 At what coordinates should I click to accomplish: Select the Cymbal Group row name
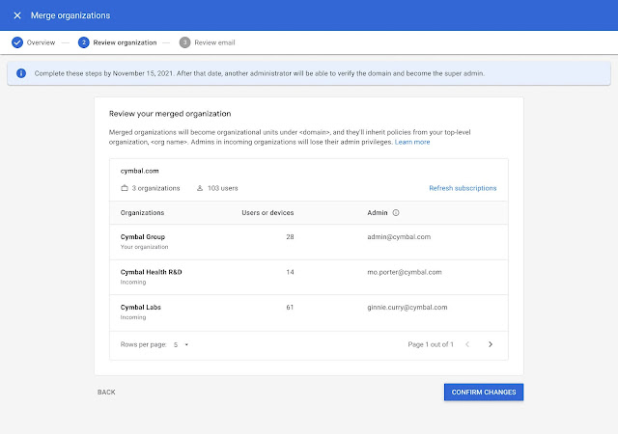tap(143, 236)
